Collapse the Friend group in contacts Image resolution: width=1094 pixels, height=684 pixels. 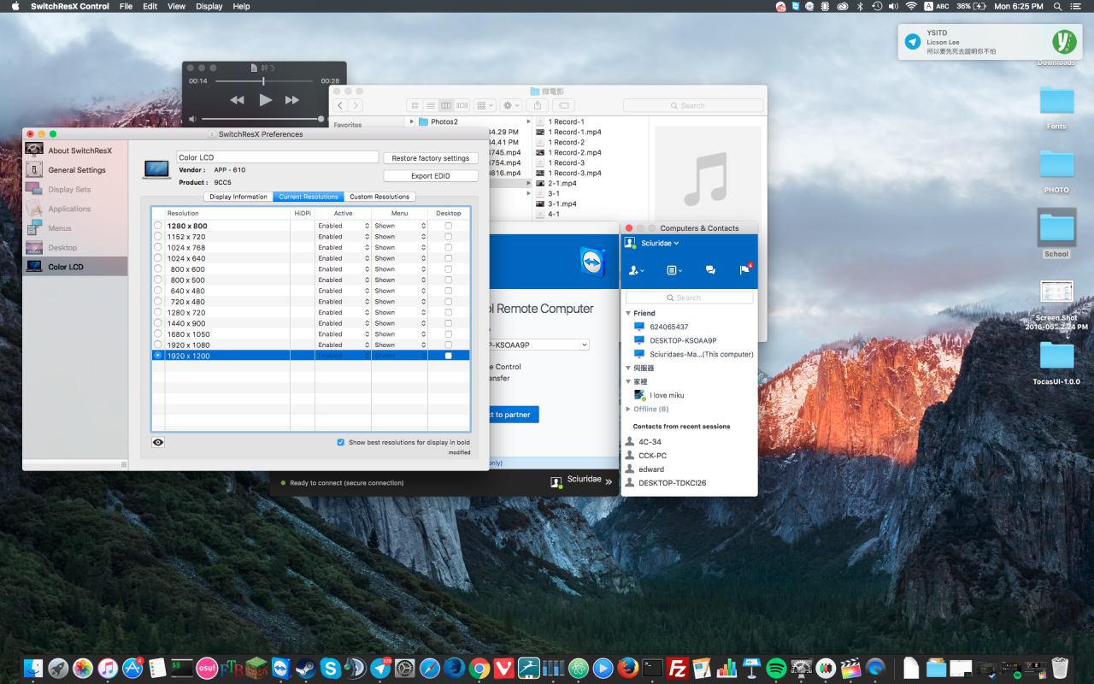pyautogui.click(x=628, y=314)
